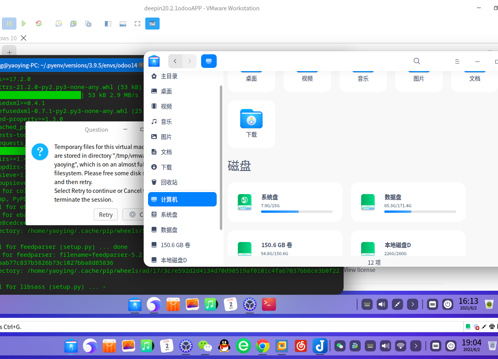Click the blue computer address bar icon

(x=209, y=61)
